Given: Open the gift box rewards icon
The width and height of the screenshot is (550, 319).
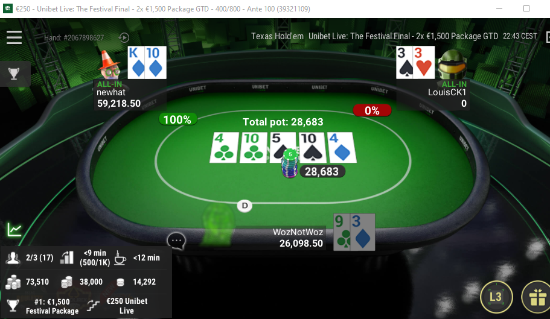Looking at the screenshot, I should [x=537, y=297].
